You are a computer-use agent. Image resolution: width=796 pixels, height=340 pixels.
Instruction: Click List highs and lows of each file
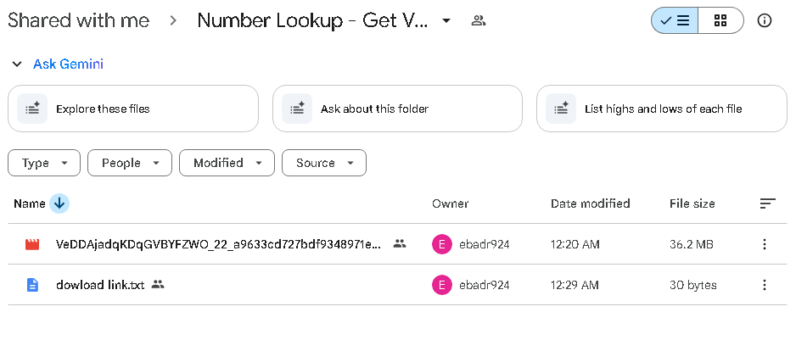pyautogui.click(x=661, y=109)
